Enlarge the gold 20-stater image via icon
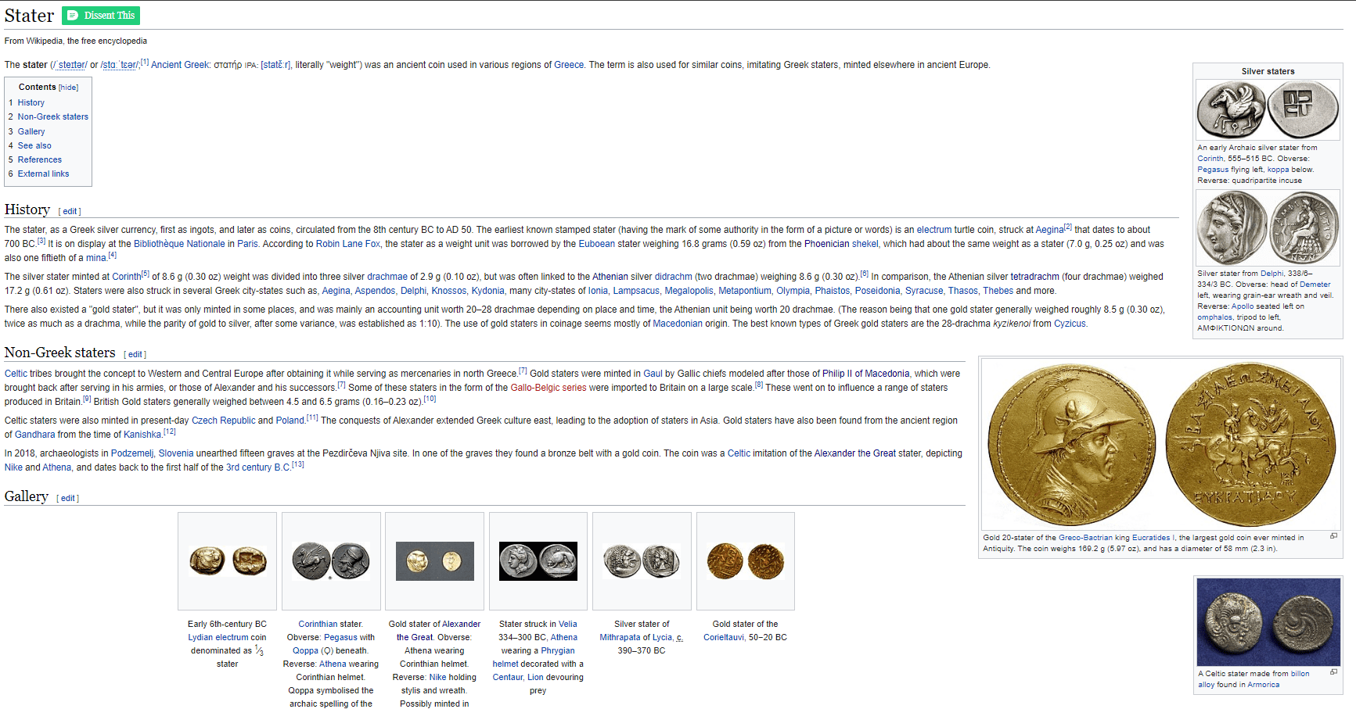Image resolution: width=1356 pixels, height=709 pixels. coord(1333,536)
